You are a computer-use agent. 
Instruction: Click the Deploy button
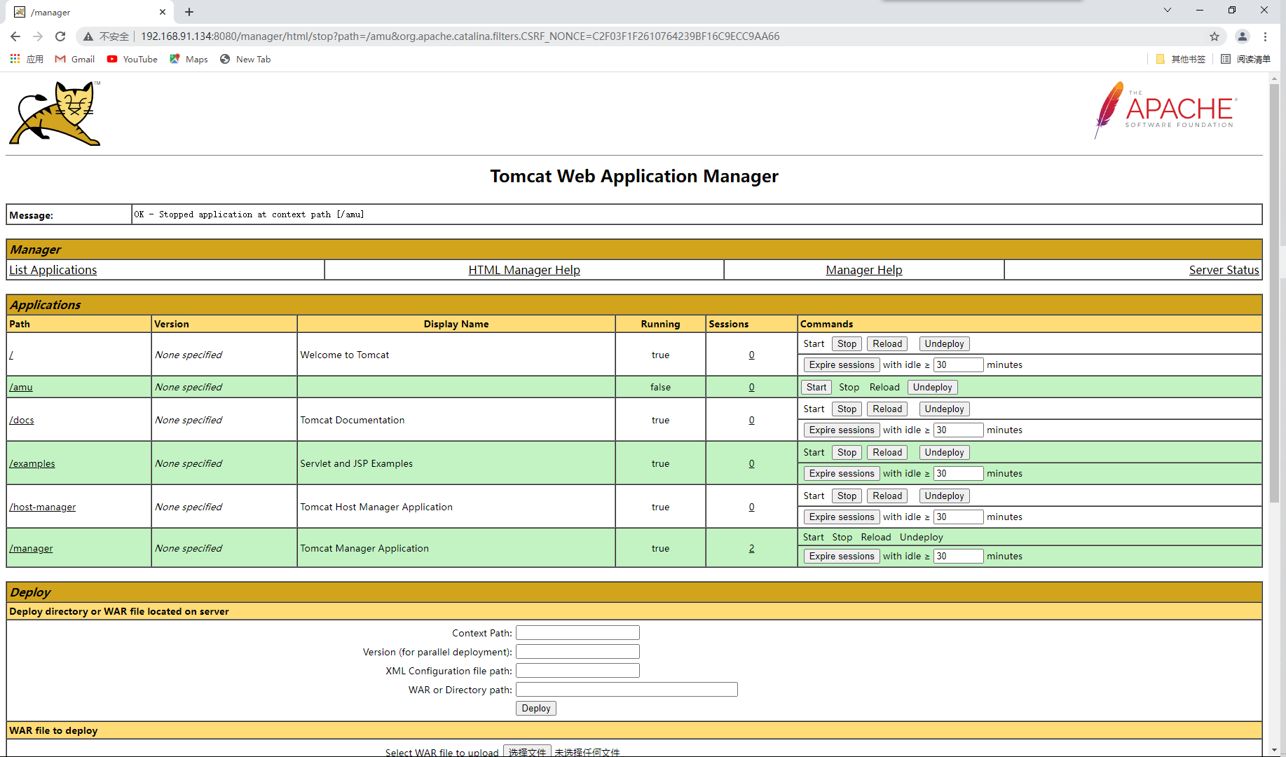pyautogui.click(x=535, y=708)
